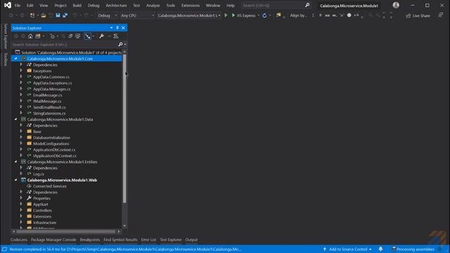Click the Quick Launch search magnifier icon
The width and height of the screenshot is (450, 253).
pyautogui.click(x=307, y=5)
